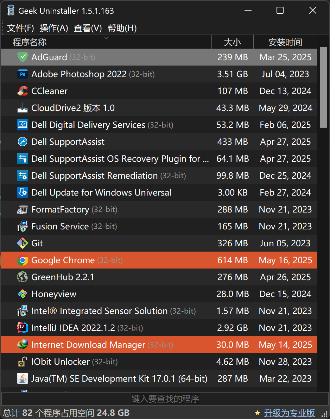Image resolution: width=330 pixels, height=419 pixels.
Task: Select the Adobe Photoshop 2022 icon
Action: click(23, 74)
